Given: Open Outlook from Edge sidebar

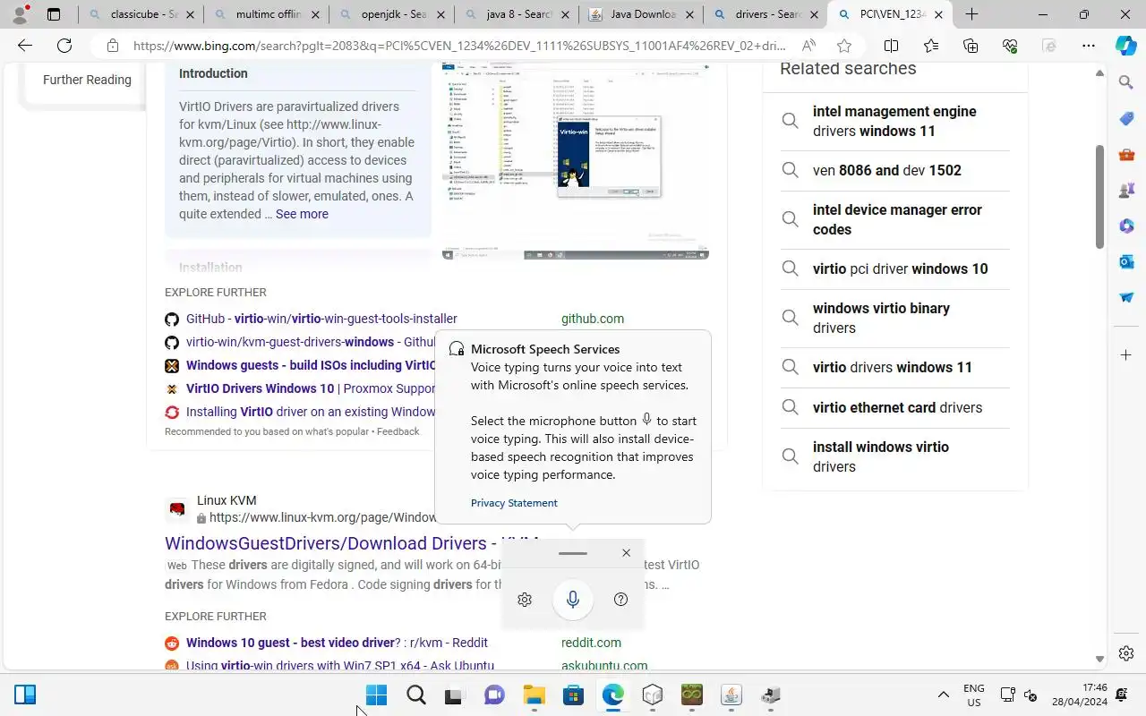Looking at the screenshot, I should point(1126,261).
